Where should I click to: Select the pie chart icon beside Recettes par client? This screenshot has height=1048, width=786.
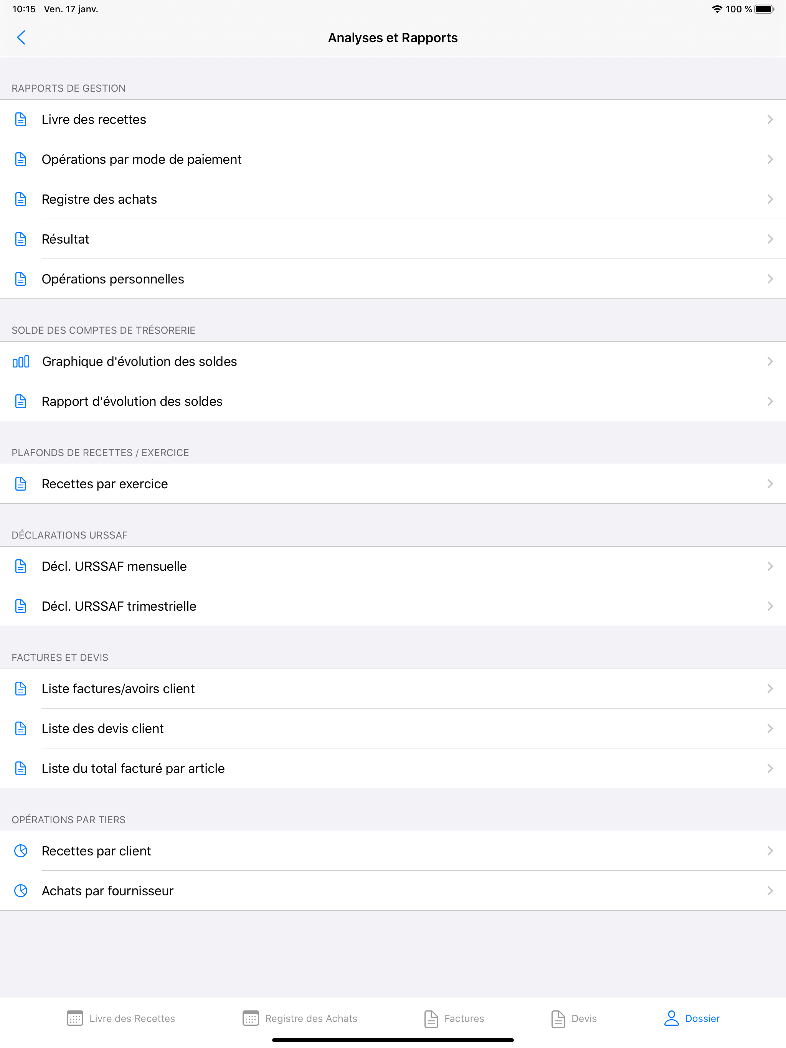coord(21,851)
